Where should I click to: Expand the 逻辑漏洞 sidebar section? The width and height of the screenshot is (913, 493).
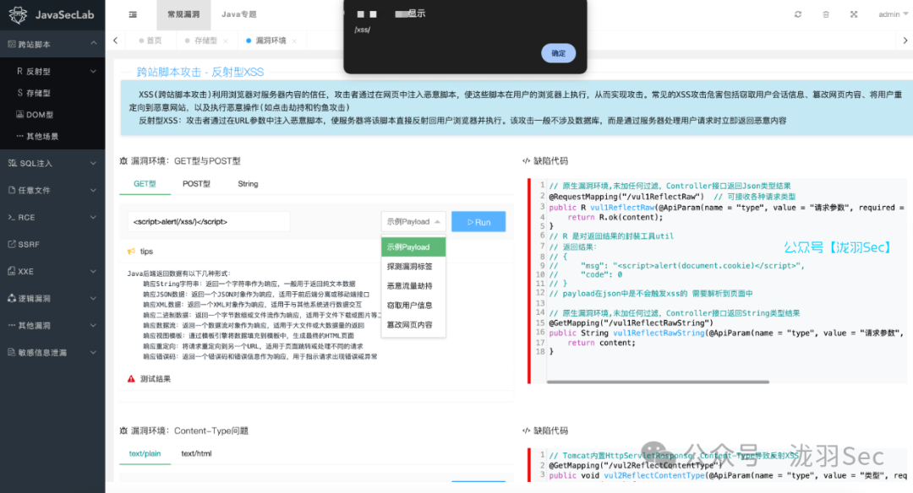pos(30,298)
